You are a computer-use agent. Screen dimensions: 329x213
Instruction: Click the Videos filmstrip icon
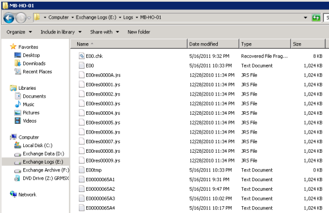pyautogui.click(x=18, y=121)
